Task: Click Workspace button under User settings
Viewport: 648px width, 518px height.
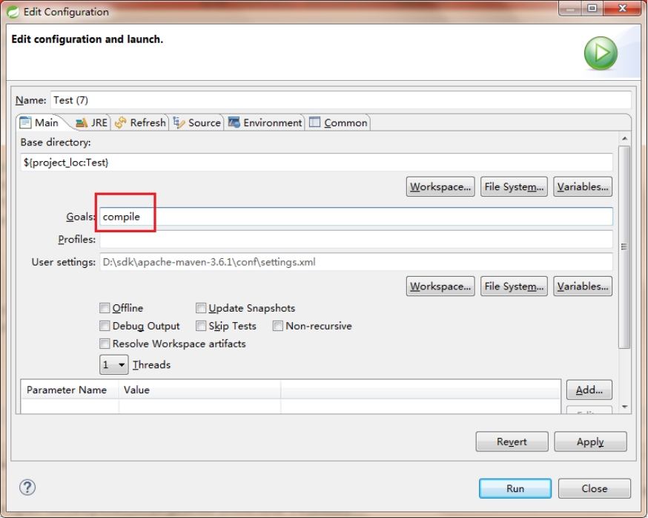Action: coord(440,286)
